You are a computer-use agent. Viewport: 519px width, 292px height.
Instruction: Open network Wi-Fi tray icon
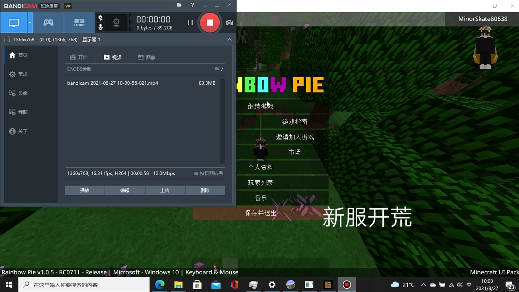tap(451, 285)
